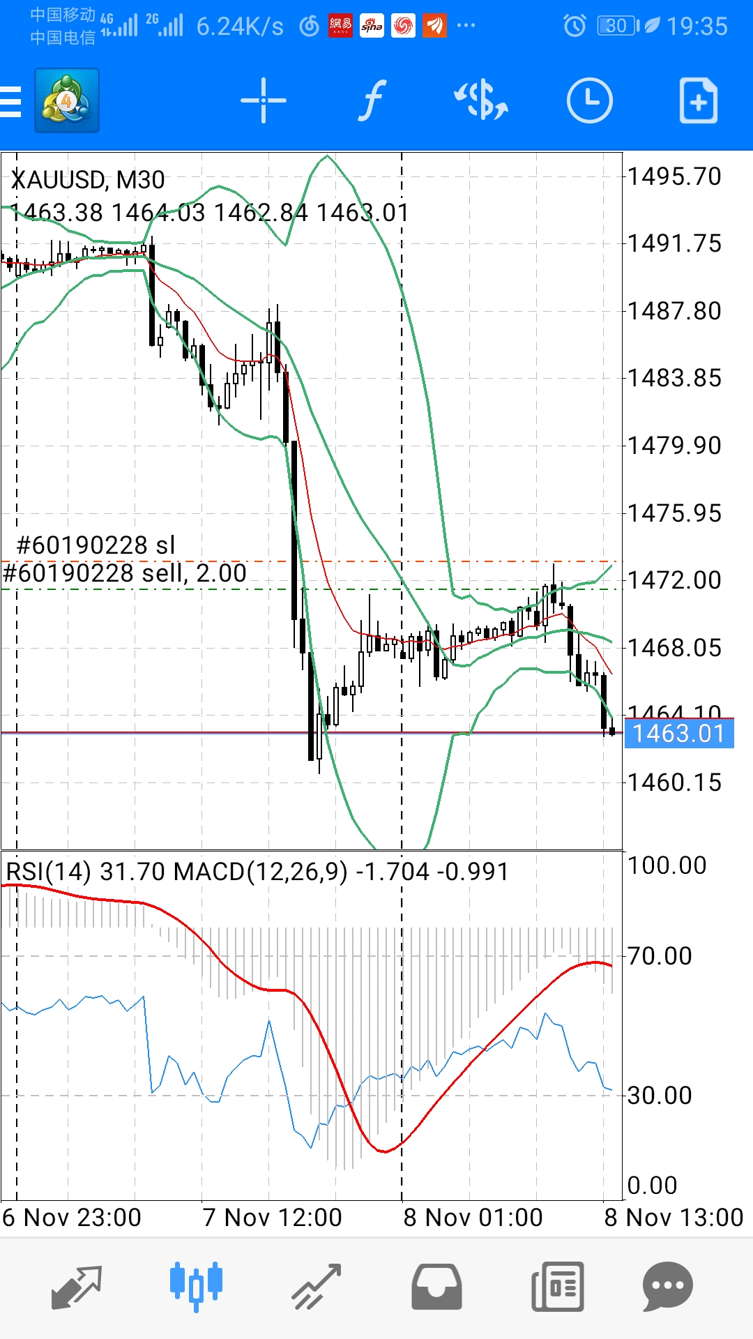Switch symbol using the dollar exchange icon
Viewport: 753px width, 1339px height.
tap(481, 101)
